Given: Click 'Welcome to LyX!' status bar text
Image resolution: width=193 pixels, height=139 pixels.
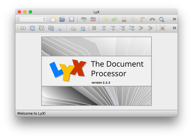Looking at the screenshot, I should pos(32,113).
